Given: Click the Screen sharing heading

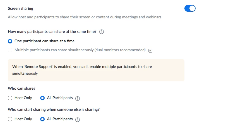Looking at the screenshot, I should (20, 9).
